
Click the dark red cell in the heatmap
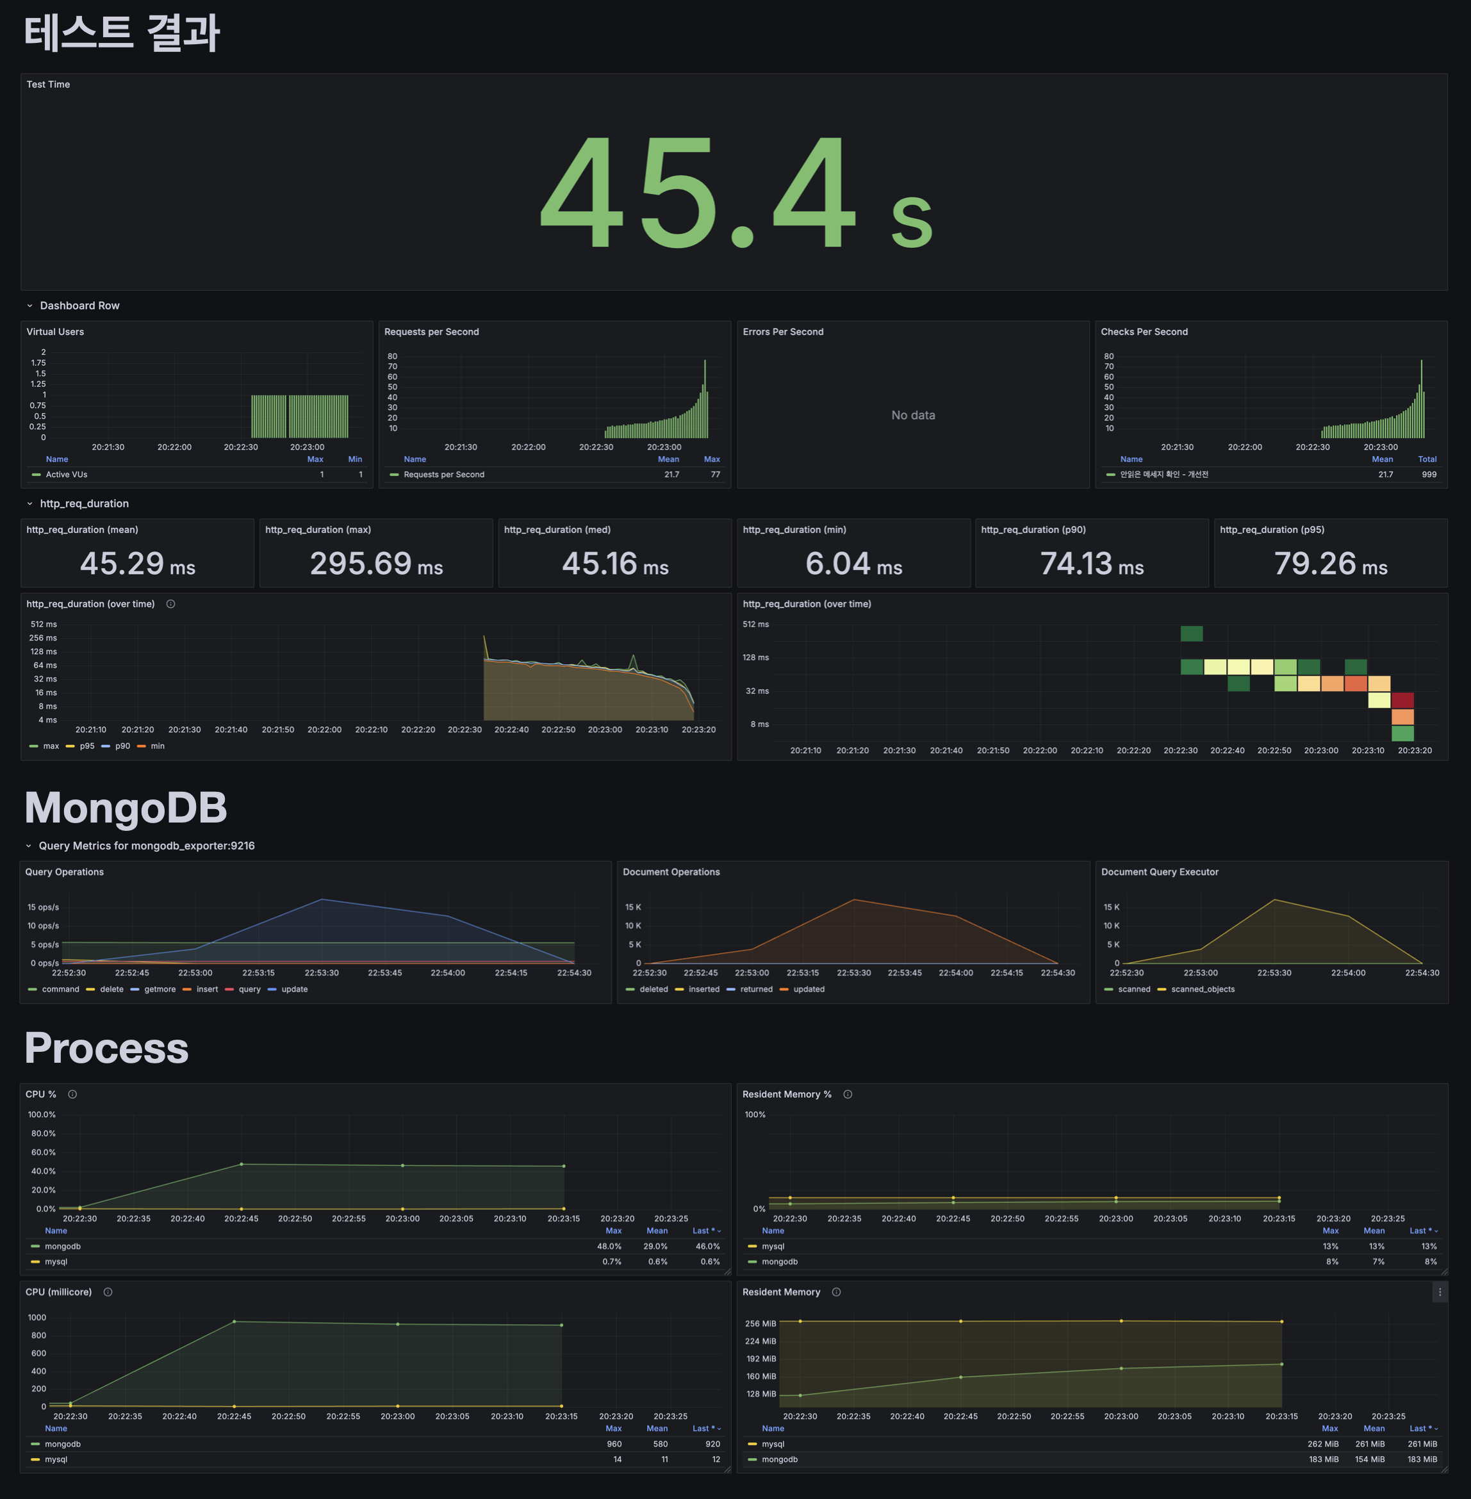click(x=1402, y=700)
